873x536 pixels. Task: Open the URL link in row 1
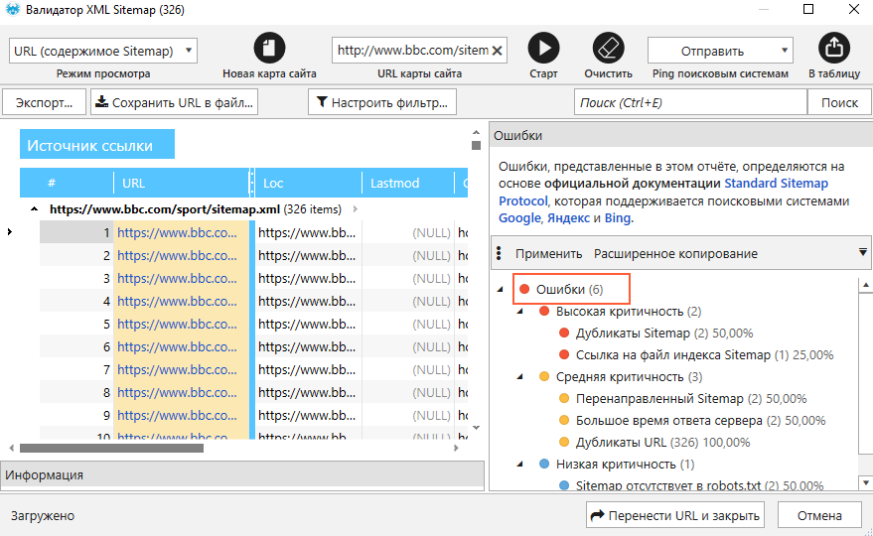(177, 232)
